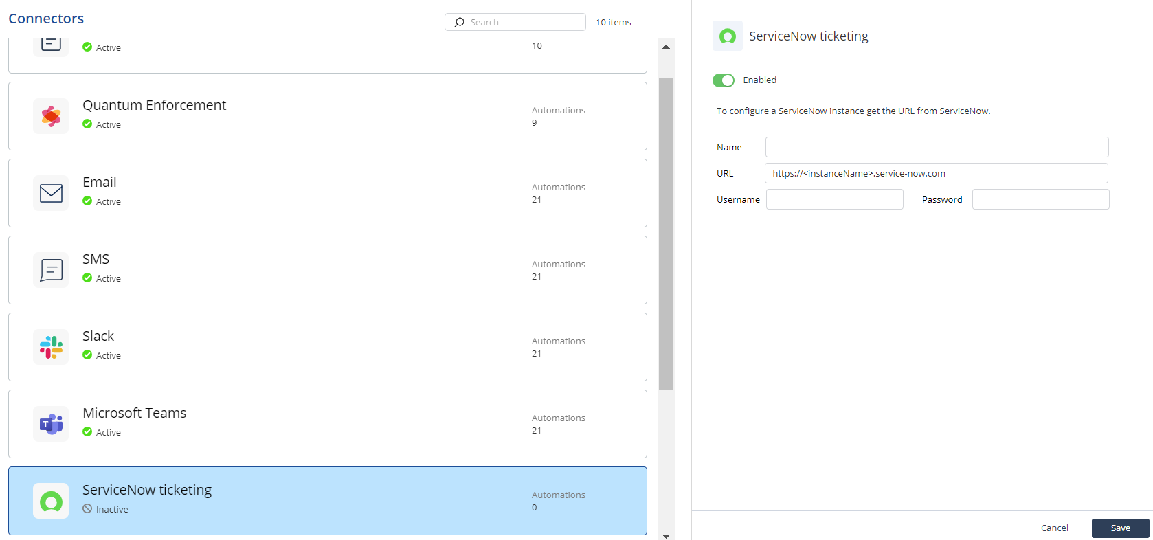Click the scroll down arrow of connectors list
Screen dimensions: 1153x540
pyautogui.click(x=666, y=536)
